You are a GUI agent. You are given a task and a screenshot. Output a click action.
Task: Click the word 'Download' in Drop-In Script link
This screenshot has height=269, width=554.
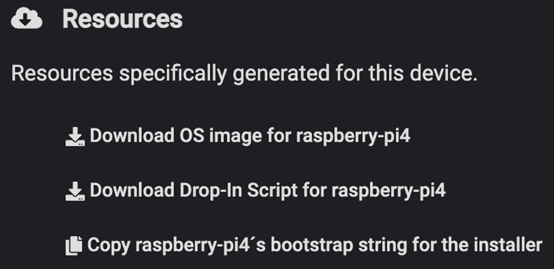coord(132,190)
